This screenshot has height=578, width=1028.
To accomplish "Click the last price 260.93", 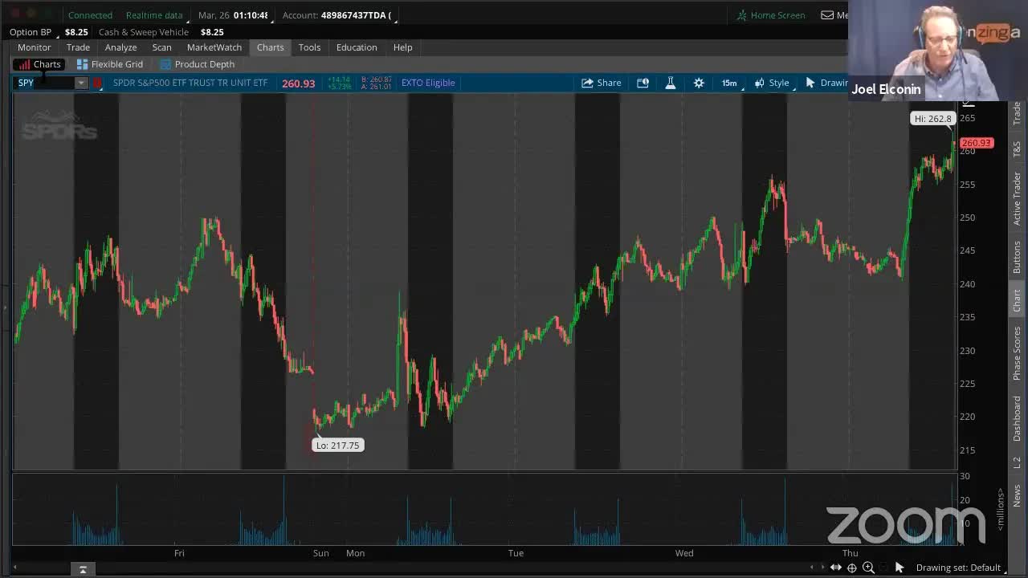I will tap(299, 83).
